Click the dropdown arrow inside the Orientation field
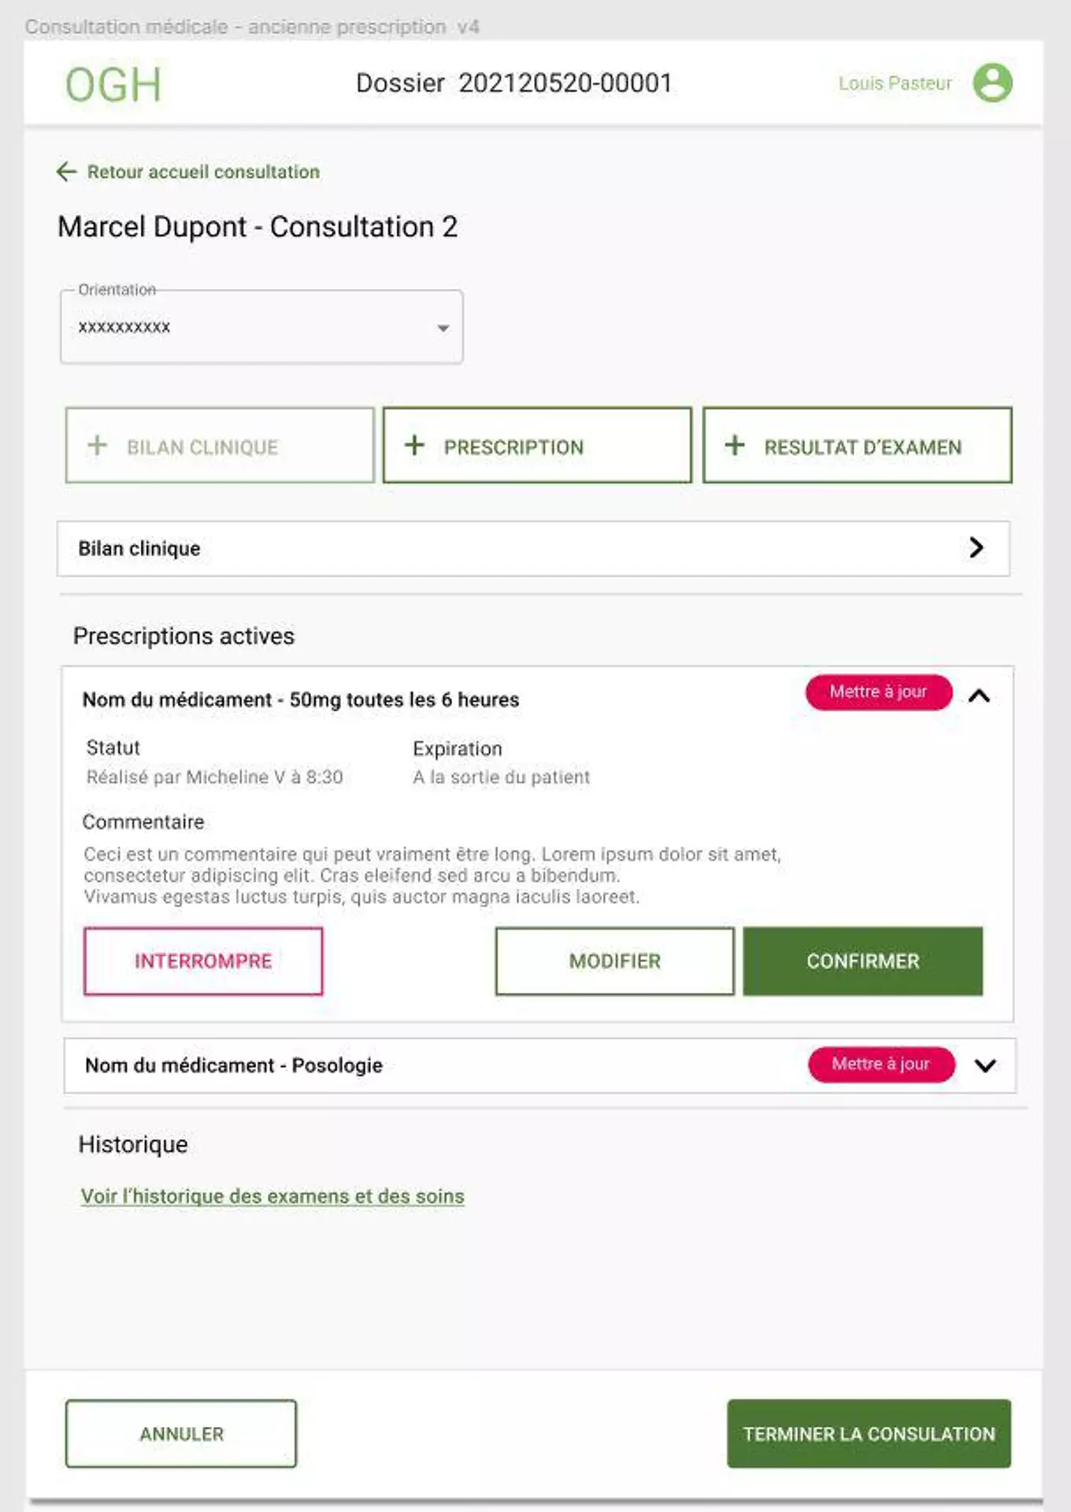The width and height of the screenshot is (1071, 1512). tap(441, 327)
